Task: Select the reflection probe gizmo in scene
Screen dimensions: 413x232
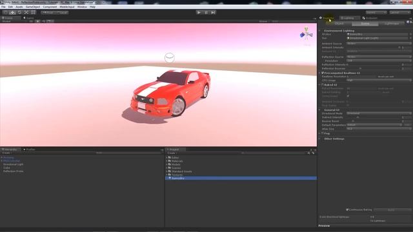Action: (169, 57)
